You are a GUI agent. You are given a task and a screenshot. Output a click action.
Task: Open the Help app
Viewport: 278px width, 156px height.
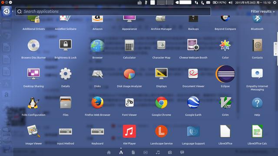click(x=257, y=103)
